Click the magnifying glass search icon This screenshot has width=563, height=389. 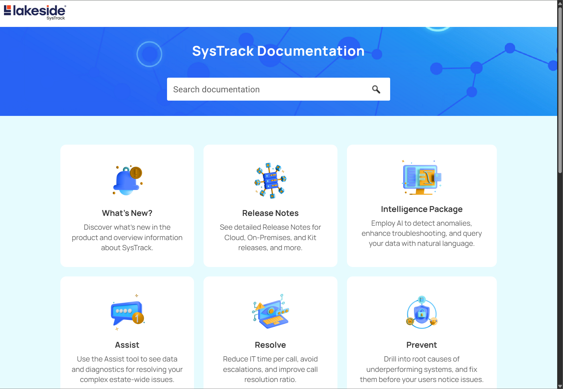376,89
